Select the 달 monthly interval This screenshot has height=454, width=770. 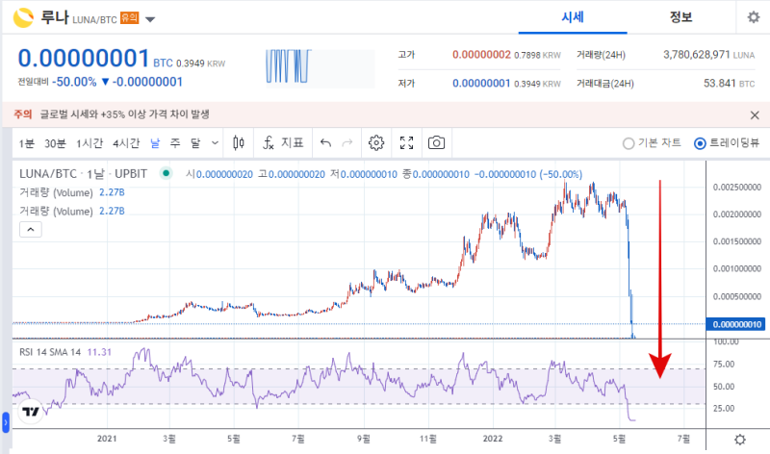pos(196,143)
